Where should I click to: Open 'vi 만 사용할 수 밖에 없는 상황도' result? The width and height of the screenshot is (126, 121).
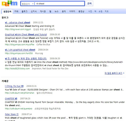[x=26, y=59]
